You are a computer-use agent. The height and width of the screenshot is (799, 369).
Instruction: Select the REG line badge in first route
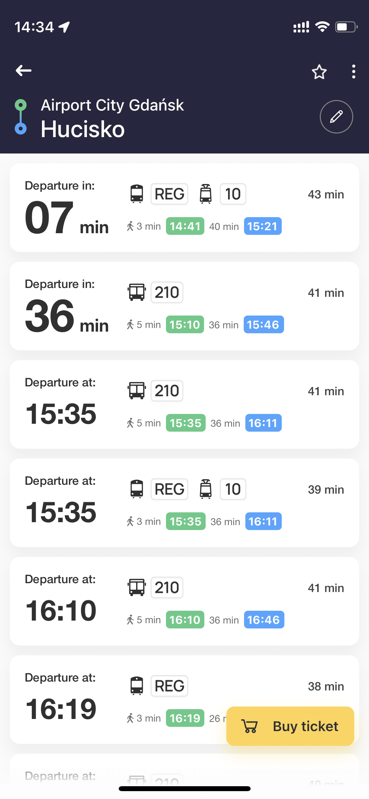coord(169,194)
